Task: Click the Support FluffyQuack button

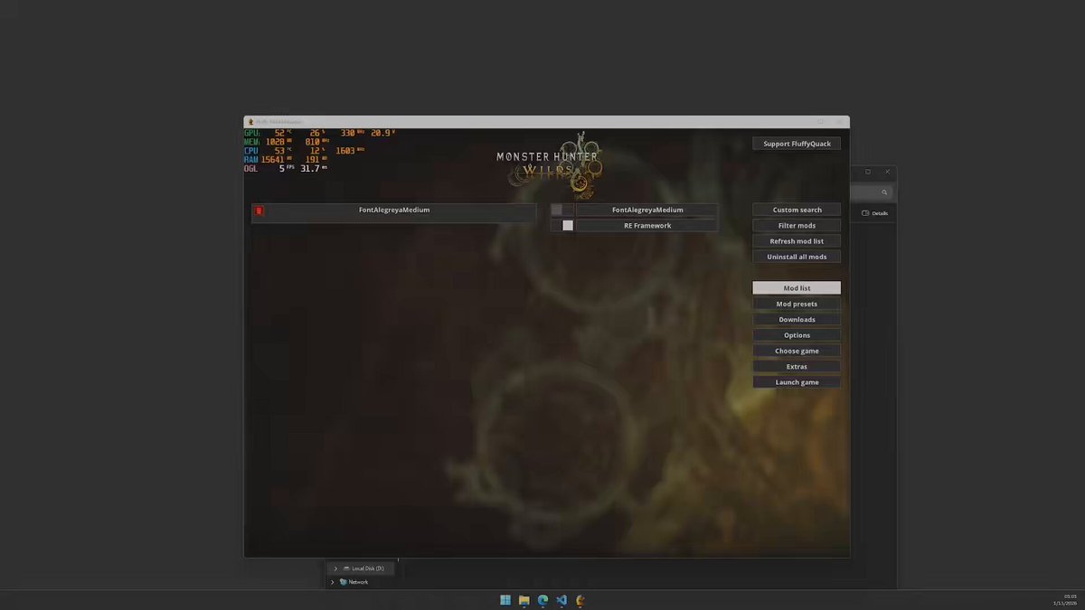Action: [x=797, y=144]
